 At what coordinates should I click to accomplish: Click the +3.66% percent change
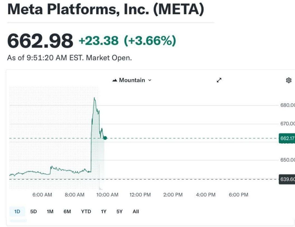(x=150, y=41)
